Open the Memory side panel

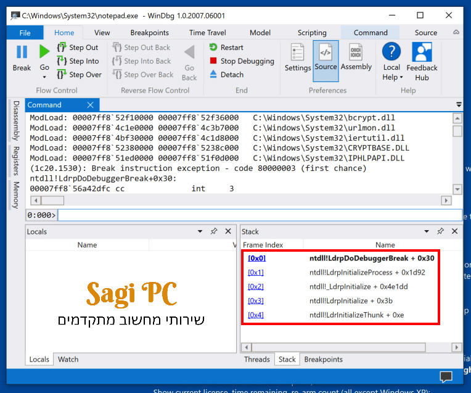tap(16, 195)
